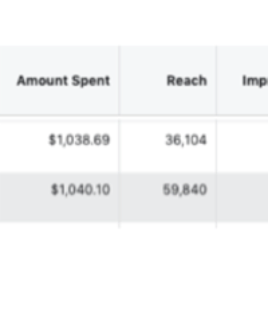Click divider beside the $1,038.69 cell

pyautogui.click(x=119, y=146)
